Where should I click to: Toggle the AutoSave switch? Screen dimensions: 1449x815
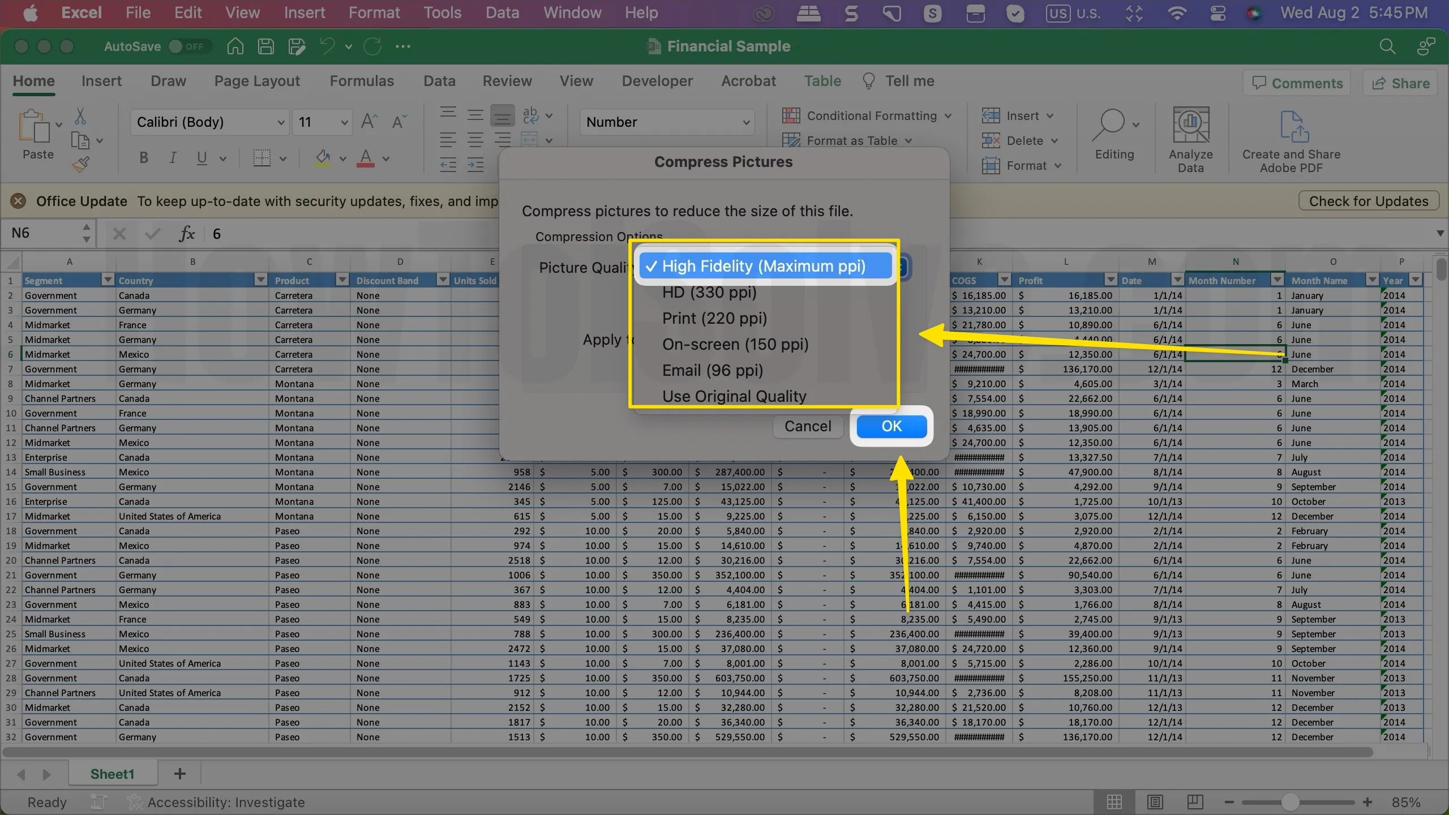click(188, 46)
